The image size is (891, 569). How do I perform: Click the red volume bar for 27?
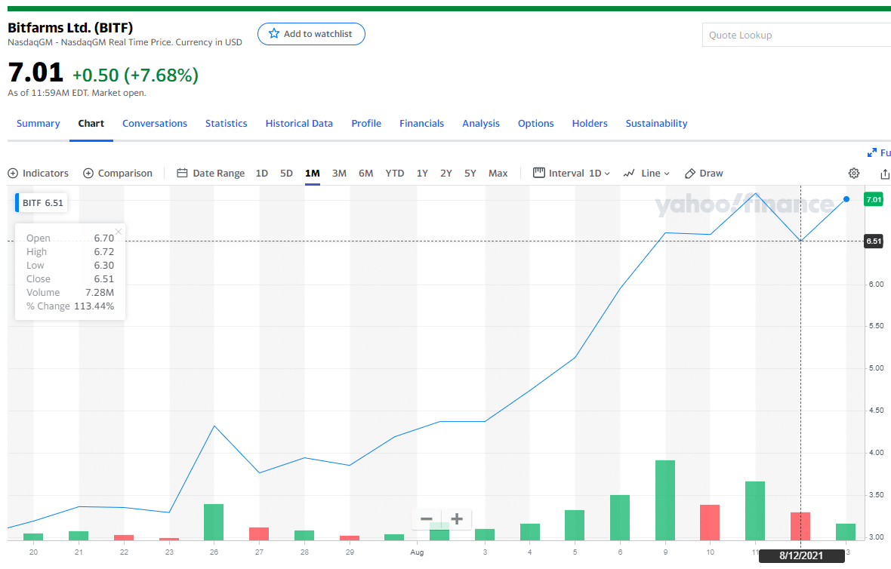point(259,534)
